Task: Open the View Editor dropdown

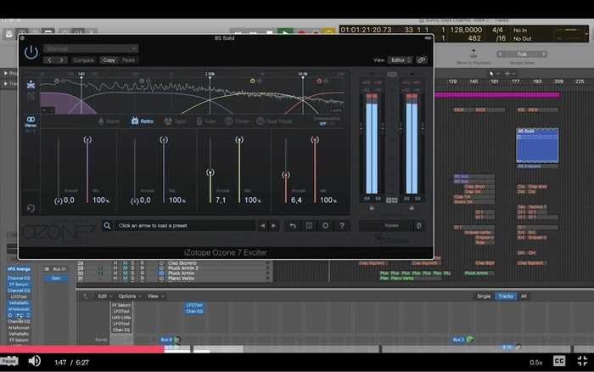Action: coord(401,60)
